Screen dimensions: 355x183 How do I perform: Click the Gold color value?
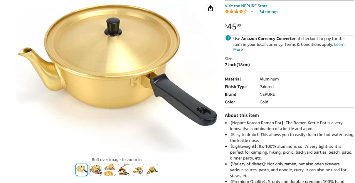[x=264, y=102]
